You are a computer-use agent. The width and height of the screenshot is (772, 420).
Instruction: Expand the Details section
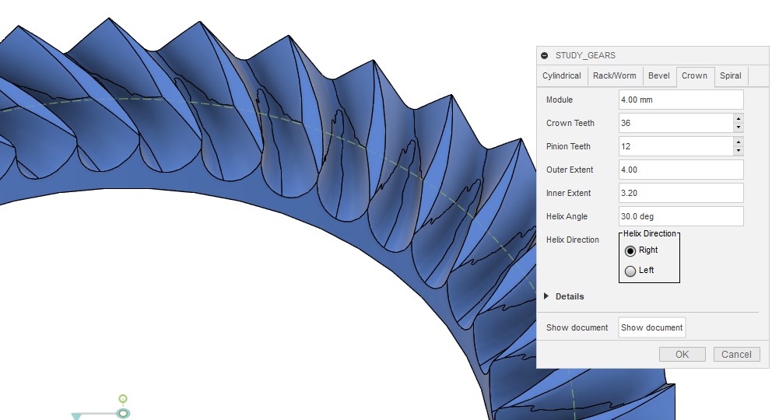pos(547,296)
